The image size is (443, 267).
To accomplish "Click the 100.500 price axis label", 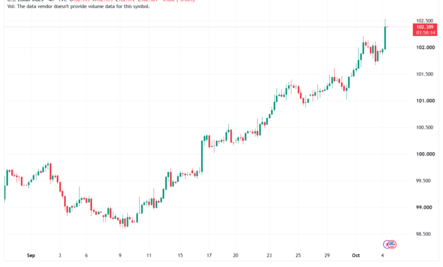I will click(x=424, y=127).
